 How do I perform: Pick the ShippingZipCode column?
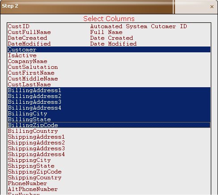pyautogui.click(x=109, y=172)
